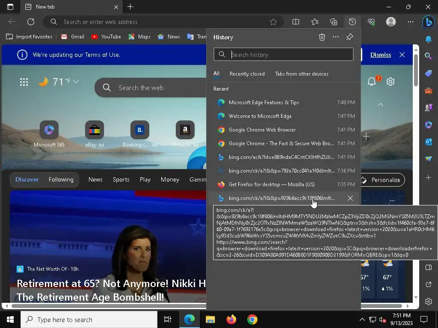Open File Explorer from the taskbar

(210, 319)
